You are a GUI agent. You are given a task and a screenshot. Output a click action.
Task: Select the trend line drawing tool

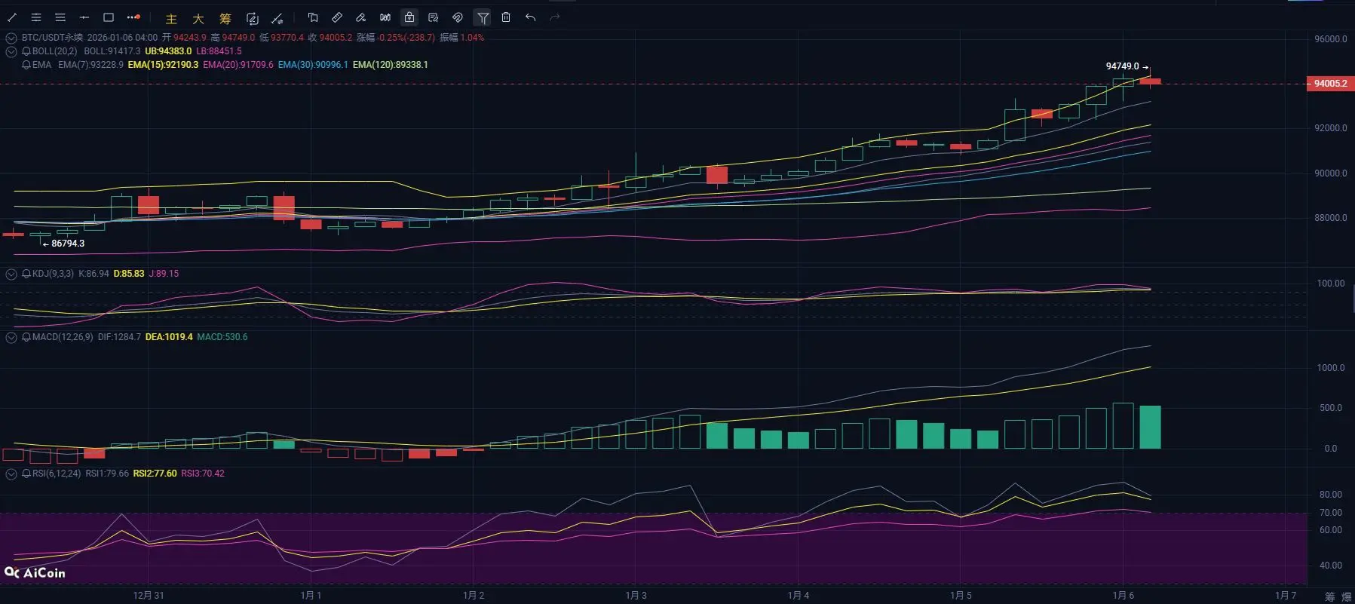12,17
